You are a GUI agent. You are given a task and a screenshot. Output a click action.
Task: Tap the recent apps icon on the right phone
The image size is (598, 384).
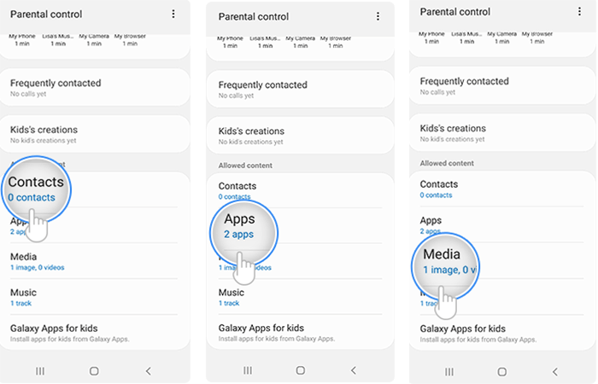pyautogui.click(x=449, y=371)
